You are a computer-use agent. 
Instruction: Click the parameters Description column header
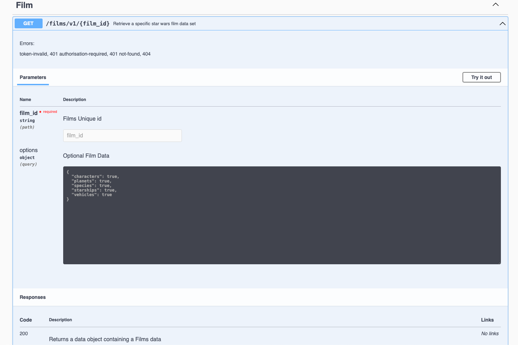(74, 100)
